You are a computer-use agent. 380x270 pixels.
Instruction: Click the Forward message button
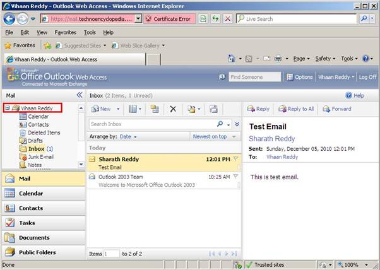[x=337, y=109]
